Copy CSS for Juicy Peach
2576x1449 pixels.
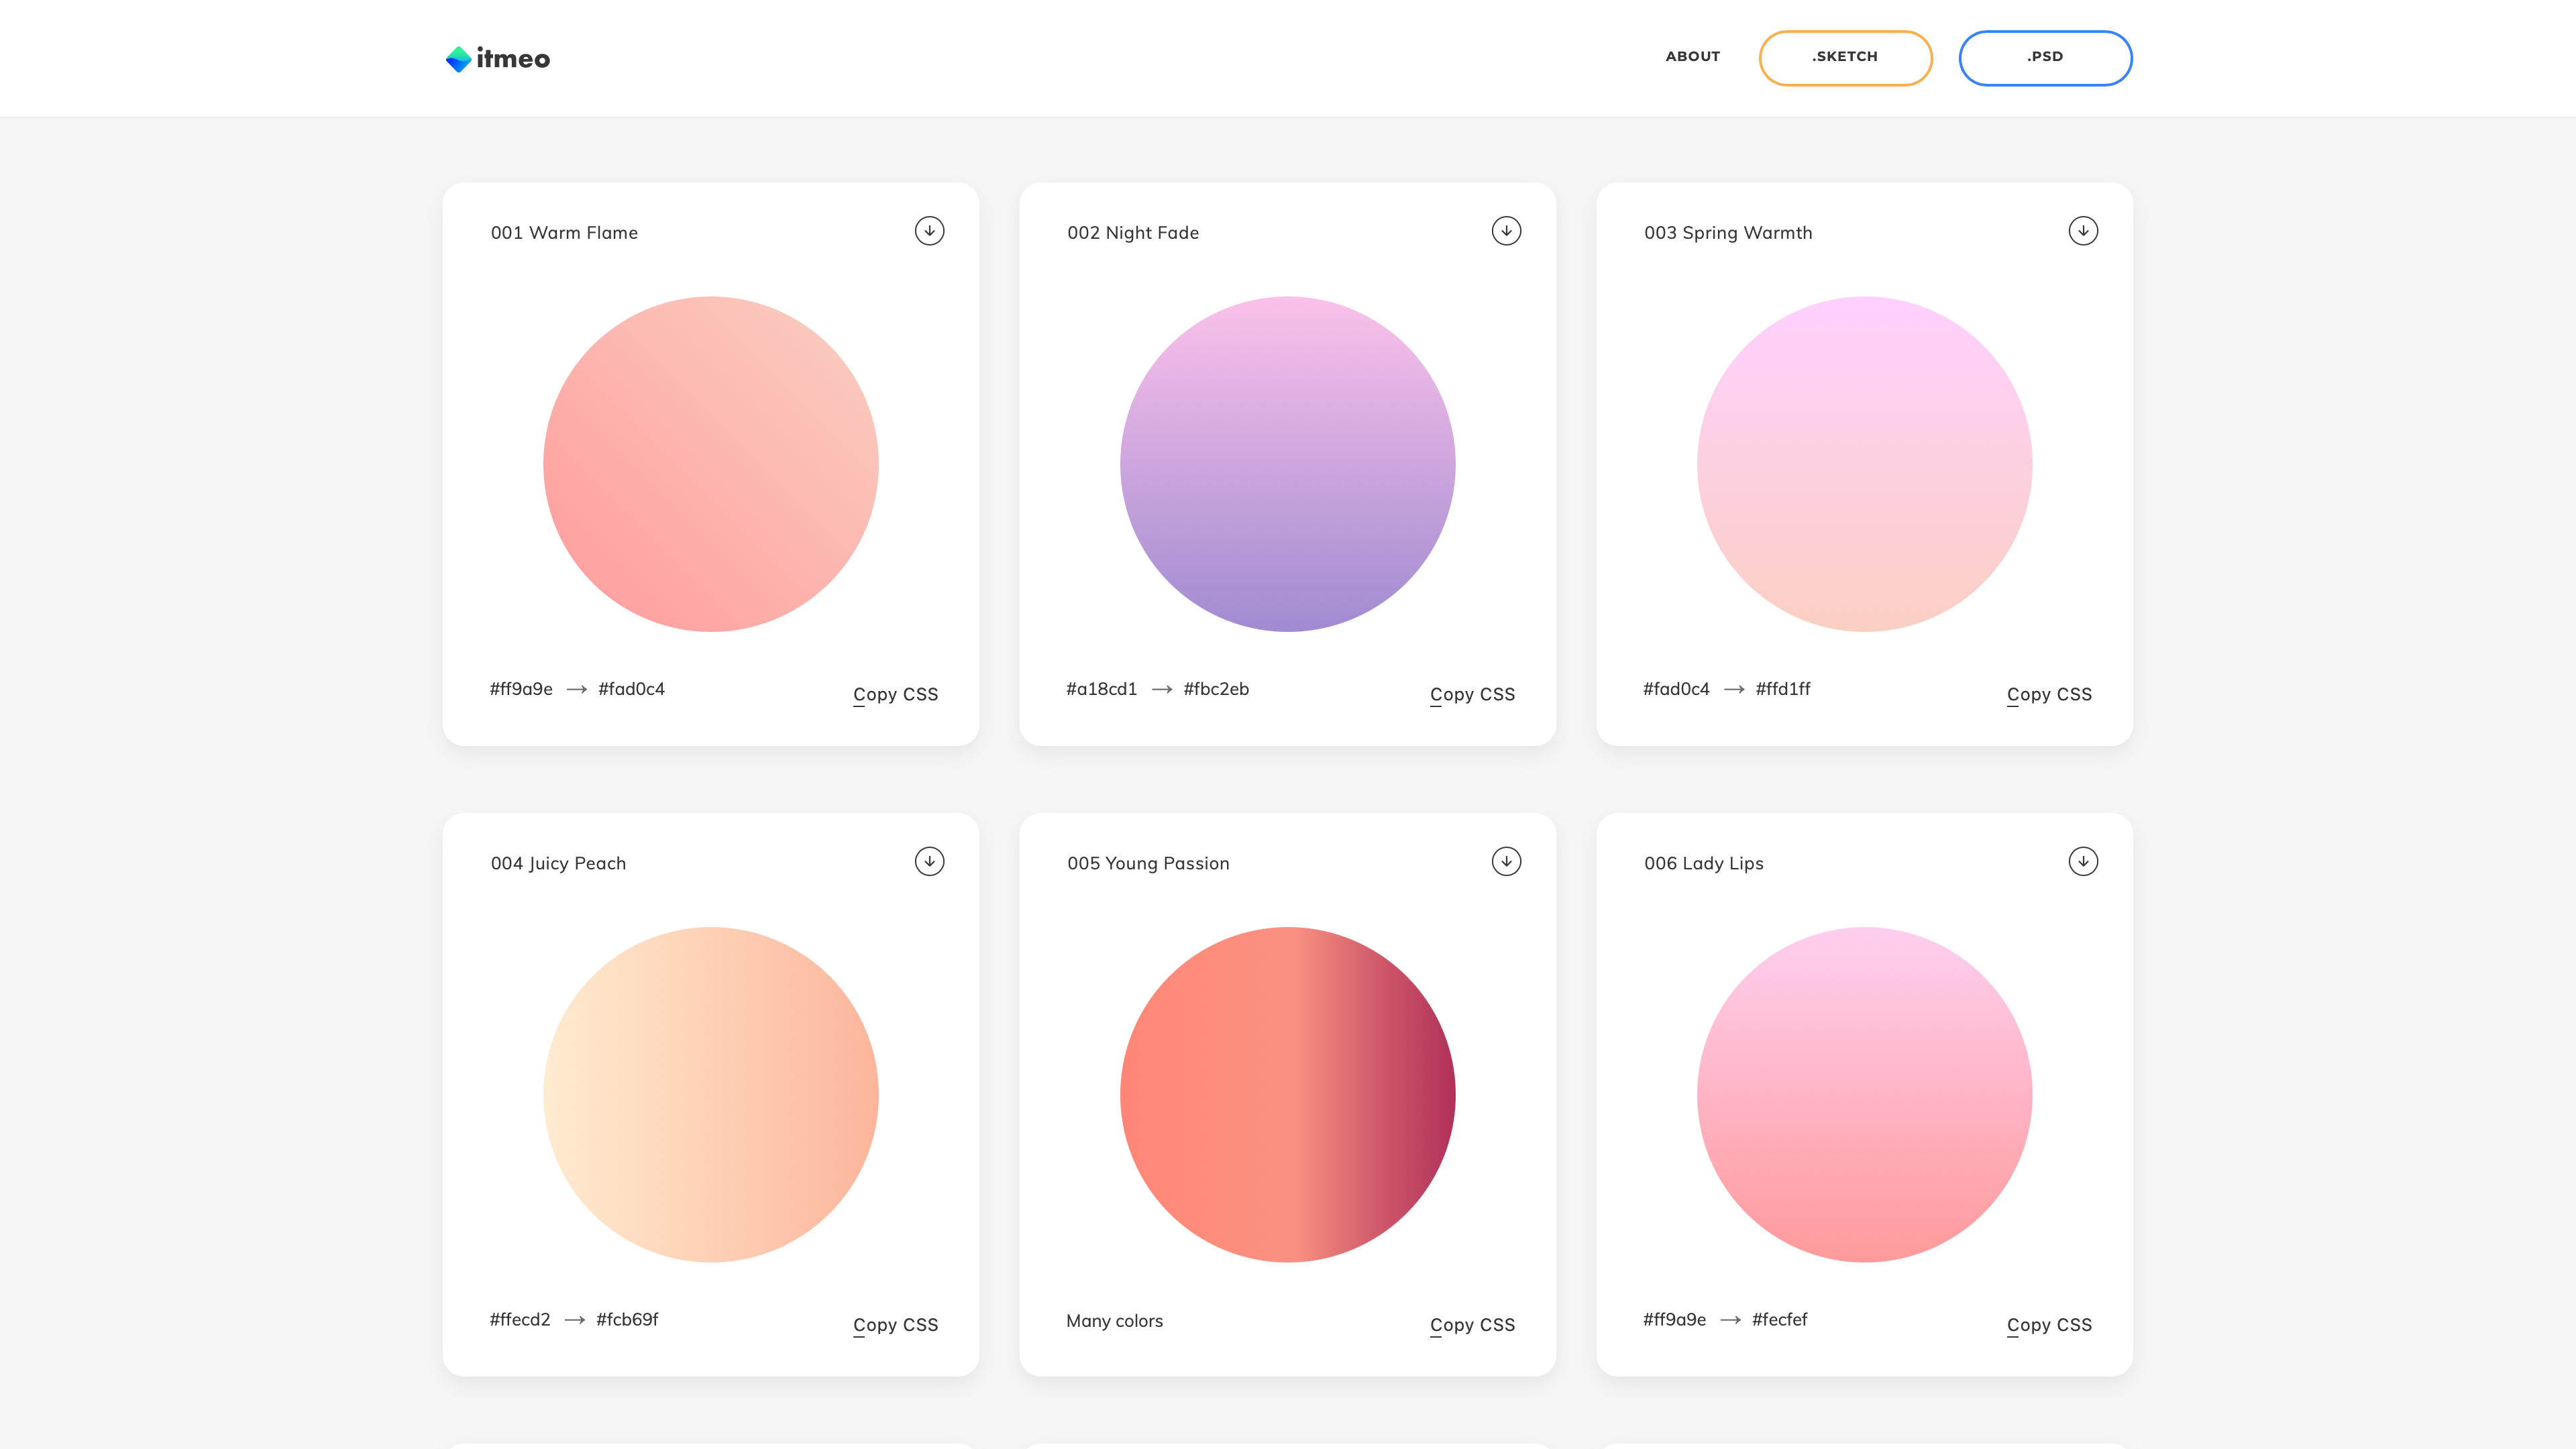(895, 1325)
